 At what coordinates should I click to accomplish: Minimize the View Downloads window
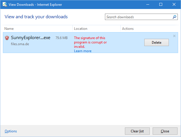pos(148,5)
